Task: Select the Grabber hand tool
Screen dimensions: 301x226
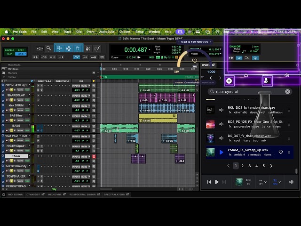Action: (78, 48)
